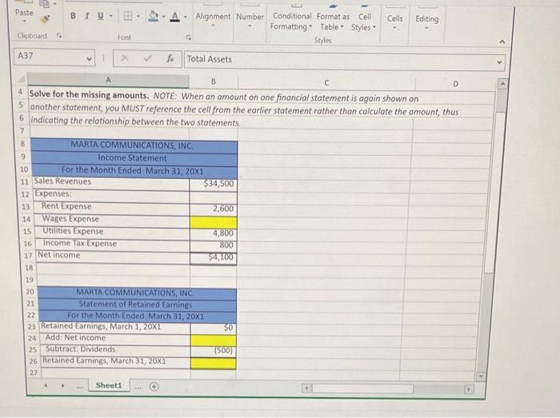Open the Cells group menu
This screenshot has height=418, width=560.
point(394,22)
